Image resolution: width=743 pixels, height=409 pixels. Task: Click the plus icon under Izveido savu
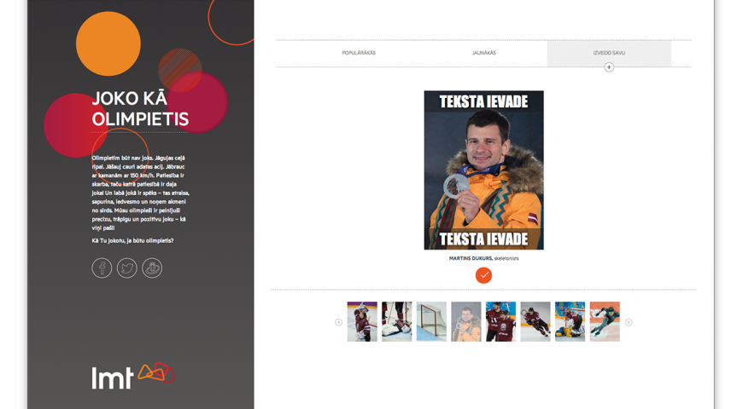pos(609,67)
